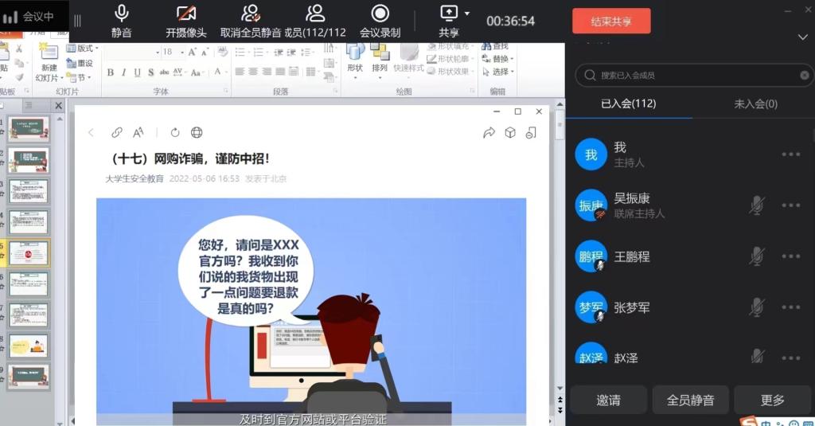Click the share arrow icon in article viewer

(x=489, y=132)
